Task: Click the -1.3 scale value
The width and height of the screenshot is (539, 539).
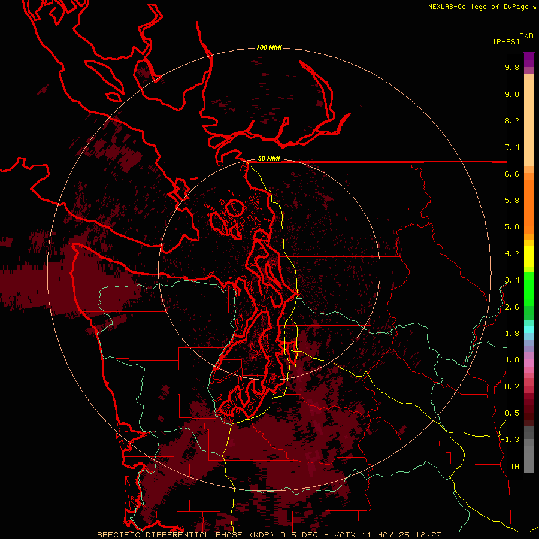Action: tap(510, 440)
